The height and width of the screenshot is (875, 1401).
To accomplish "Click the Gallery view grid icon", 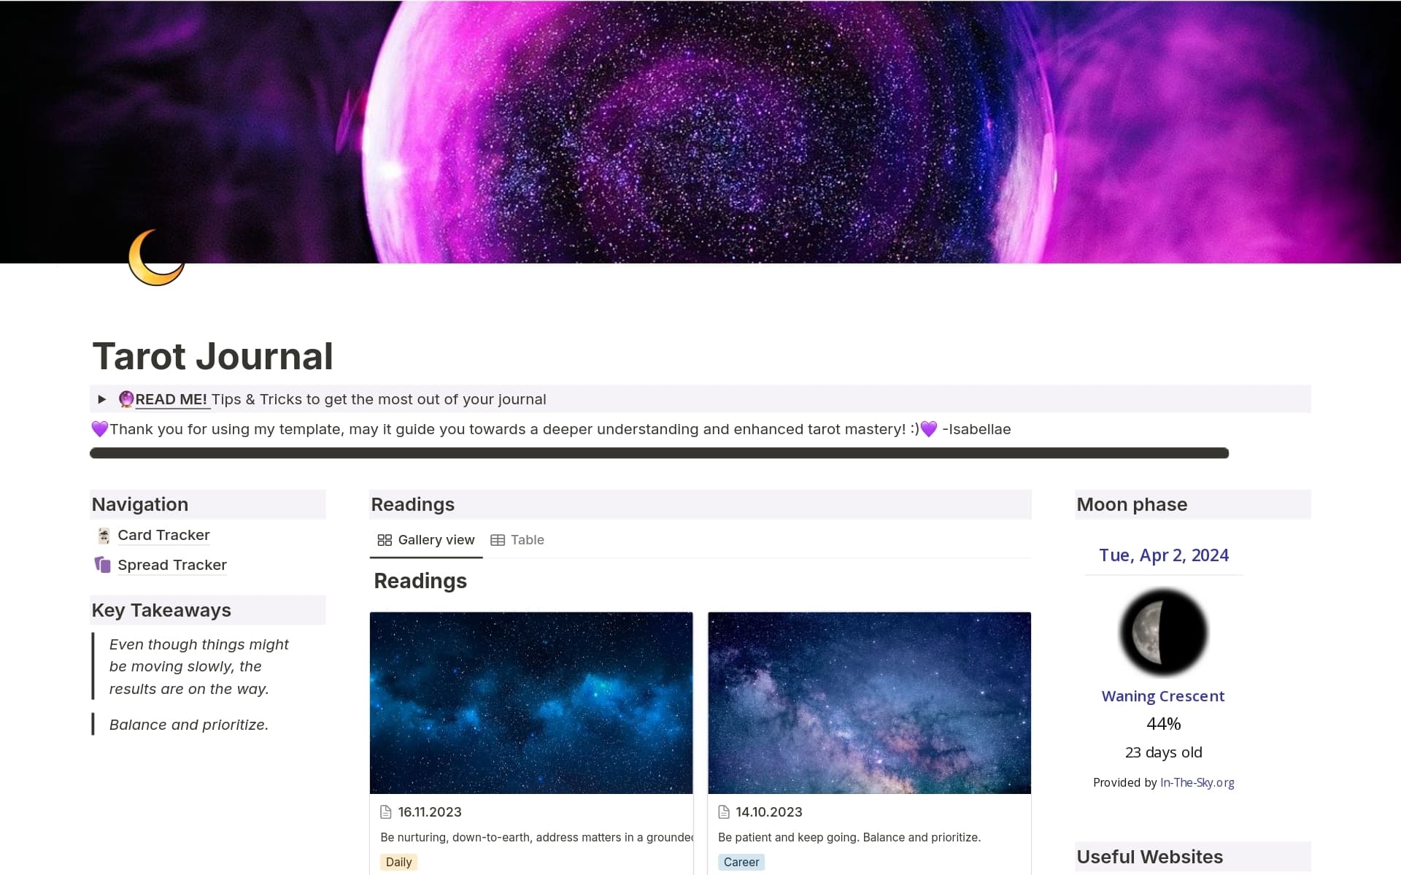I will click(x=385, y=540).
